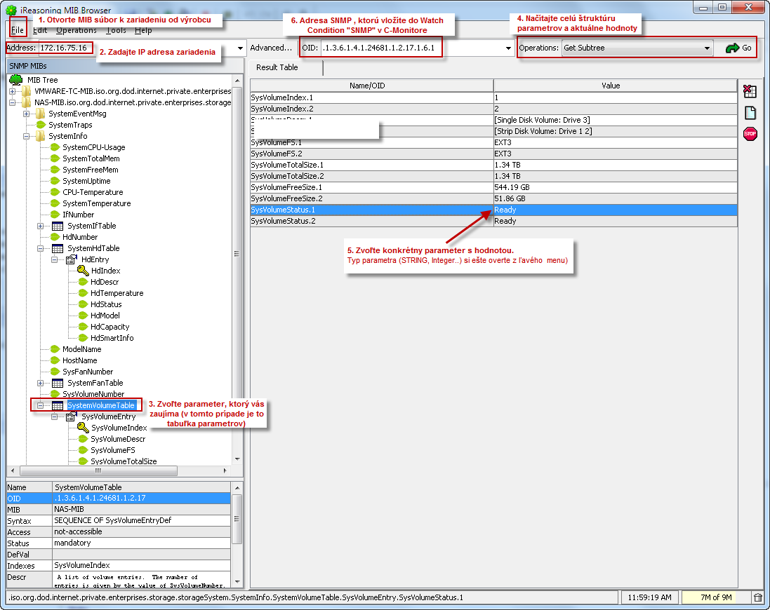Click the trash can icon in status bar

click(758, 597)
